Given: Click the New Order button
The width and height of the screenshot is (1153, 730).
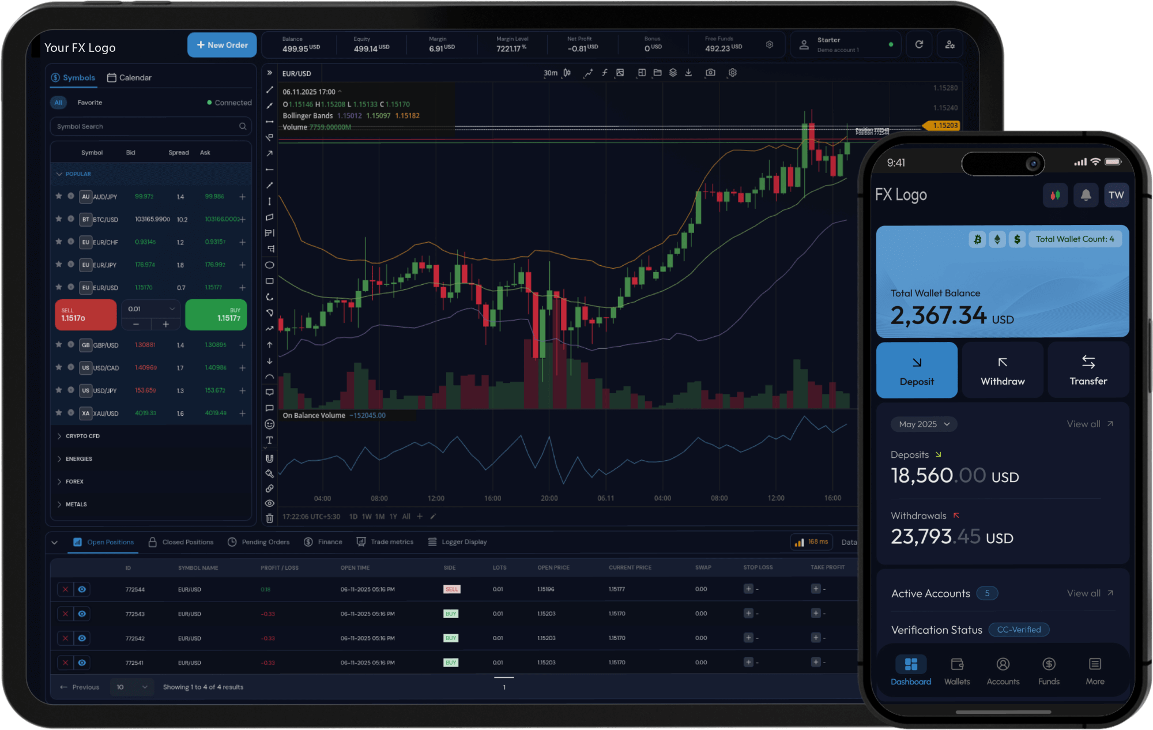Looking at the screenshot, I should 222,45.
